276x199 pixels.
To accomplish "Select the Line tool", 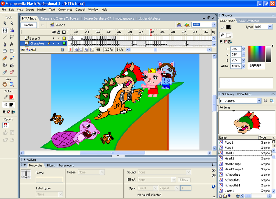I will pyautogui.click(x=5, y=37).
